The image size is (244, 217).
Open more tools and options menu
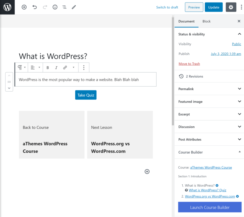tap(241, 7)
